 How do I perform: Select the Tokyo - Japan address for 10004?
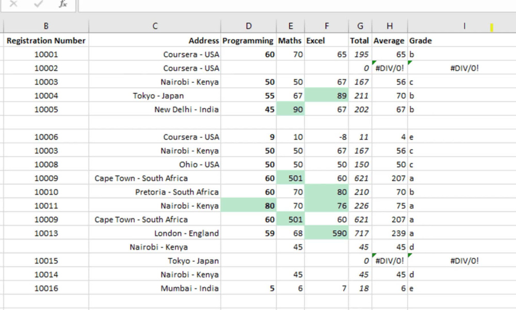click(155, 96)
